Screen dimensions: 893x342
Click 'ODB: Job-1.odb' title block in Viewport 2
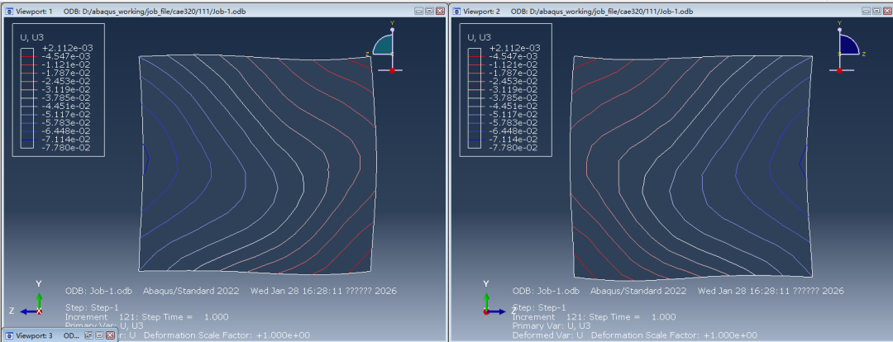[x=546, y=291]
